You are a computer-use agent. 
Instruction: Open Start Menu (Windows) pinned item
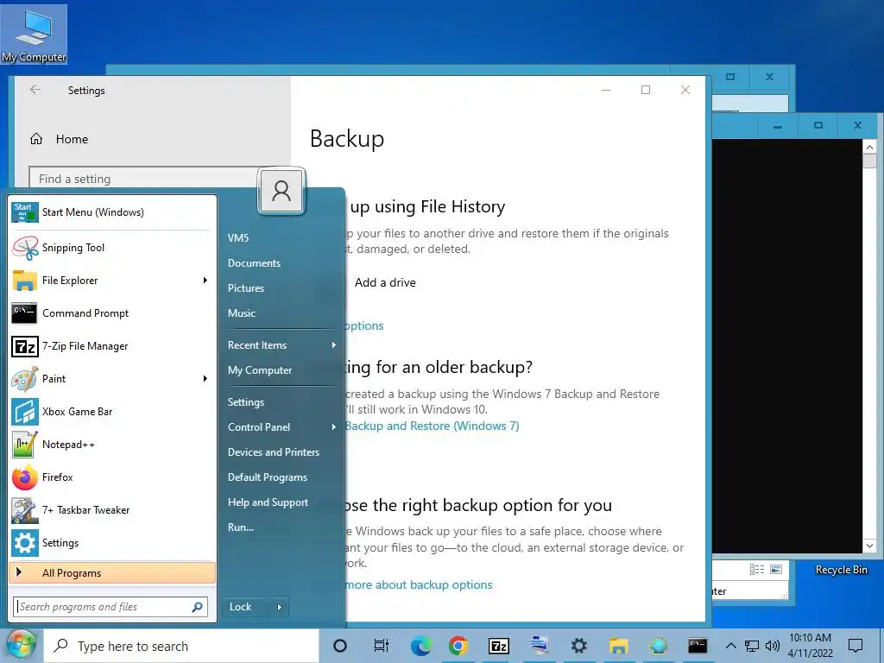[113, 212]
